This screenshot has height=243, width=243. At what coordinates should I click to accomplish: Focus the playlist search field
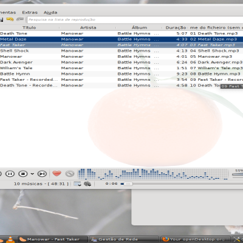(135, 19)
